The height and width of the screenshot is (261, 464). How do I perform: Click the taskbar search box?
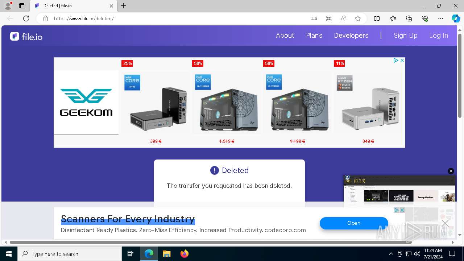coord(70,254)
